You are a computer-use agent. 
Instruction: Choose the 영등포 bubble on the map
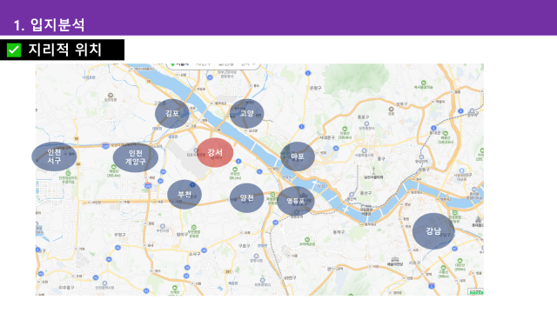tap(296, 201)
